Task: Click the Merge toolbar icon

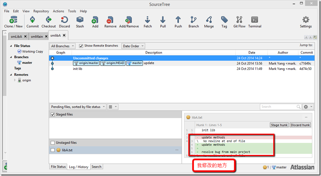Action: pos(209,22)
